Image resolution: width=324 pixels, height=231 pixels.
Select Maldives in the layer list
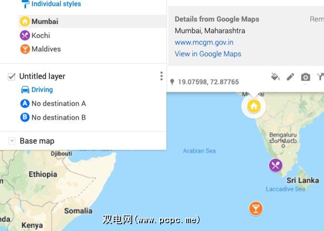click(x=46, y=49)
